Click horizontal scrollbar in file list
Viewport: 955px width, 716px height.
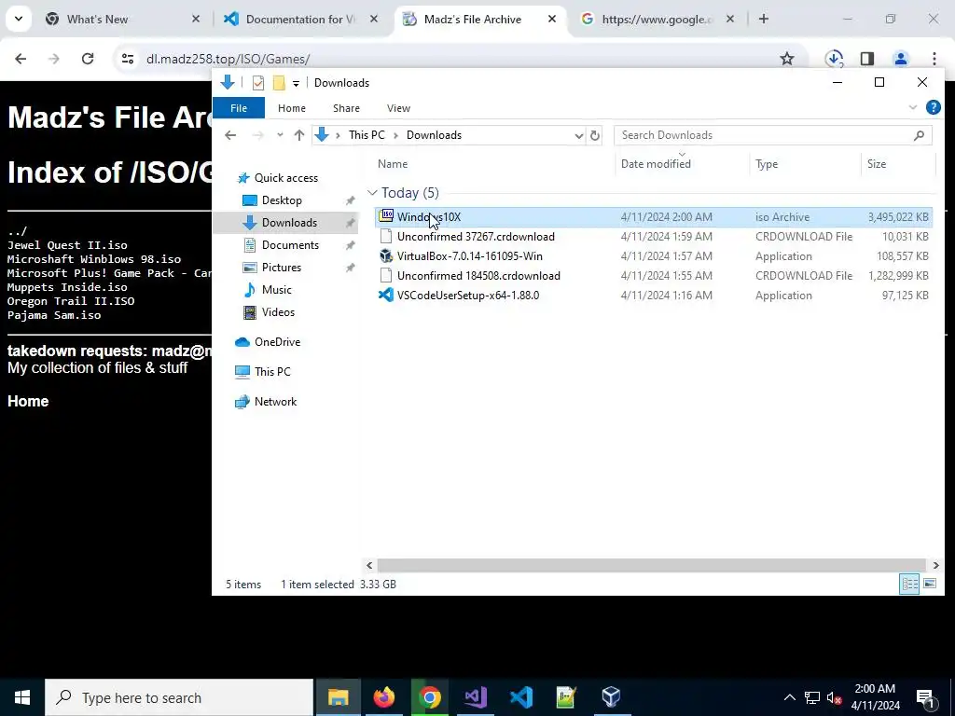(652, 565)
